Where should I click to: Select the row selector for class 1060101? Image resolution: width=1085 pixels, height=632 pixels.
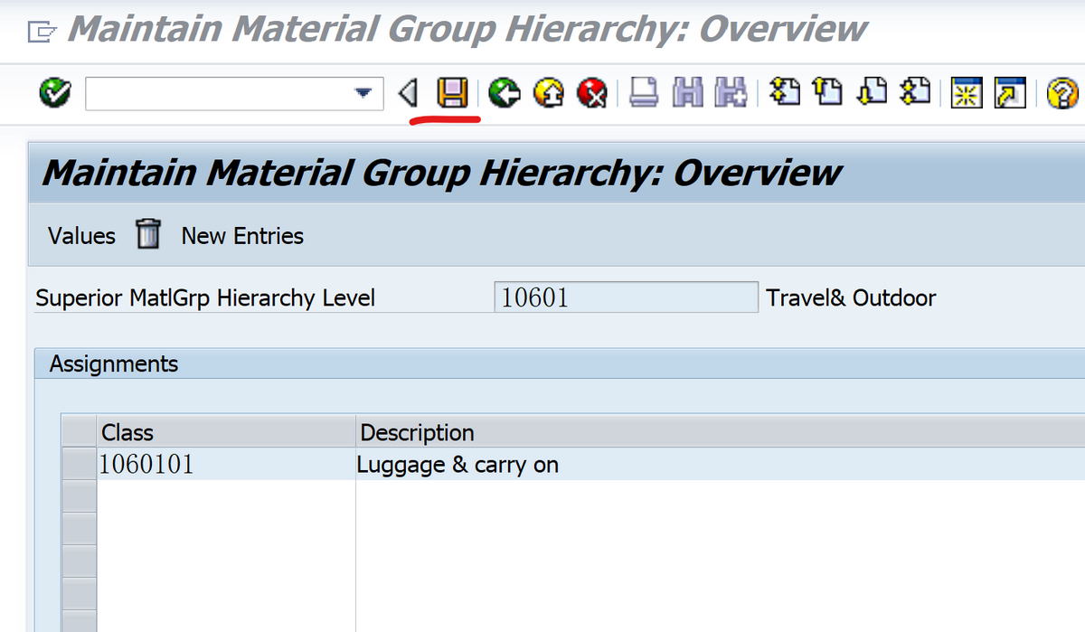[x=79, y=465]
